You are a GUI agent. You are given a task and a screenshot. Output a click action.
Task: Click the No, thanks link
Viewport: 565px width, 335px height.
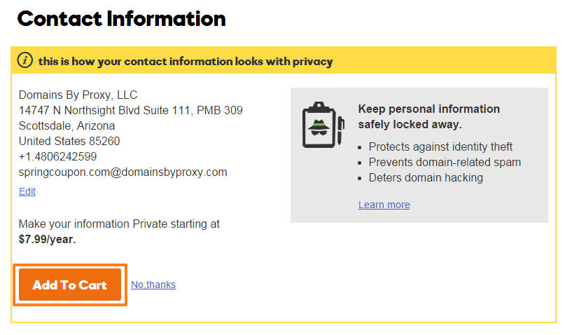(153, 285)
